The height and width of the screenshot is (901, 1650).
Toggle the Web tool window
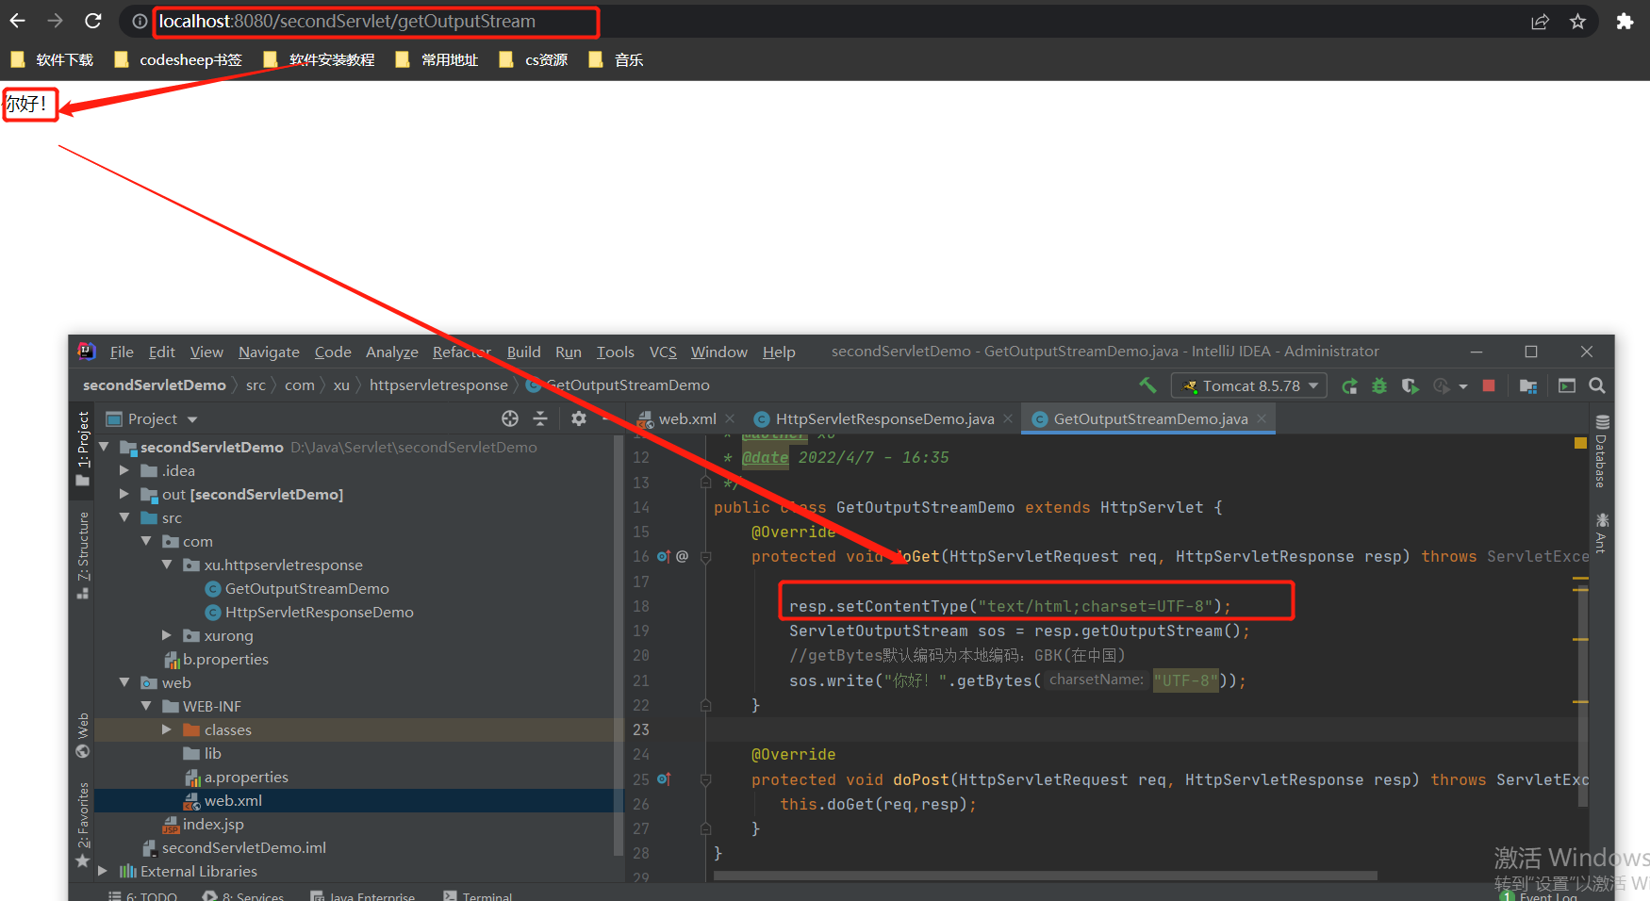click(83, 735)
